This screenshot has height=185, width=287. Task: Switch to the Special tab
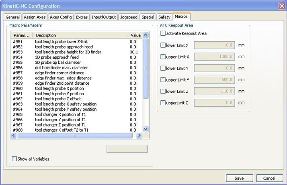148,17
